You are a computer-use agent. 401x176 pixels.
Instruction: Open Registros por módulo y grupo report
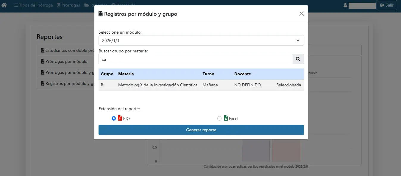[x=65, y=83]
